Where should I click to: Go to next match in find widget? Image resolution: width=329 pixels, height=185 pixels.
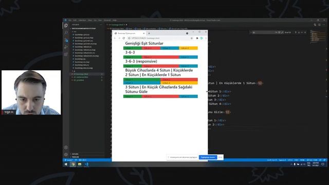(299, 32)
